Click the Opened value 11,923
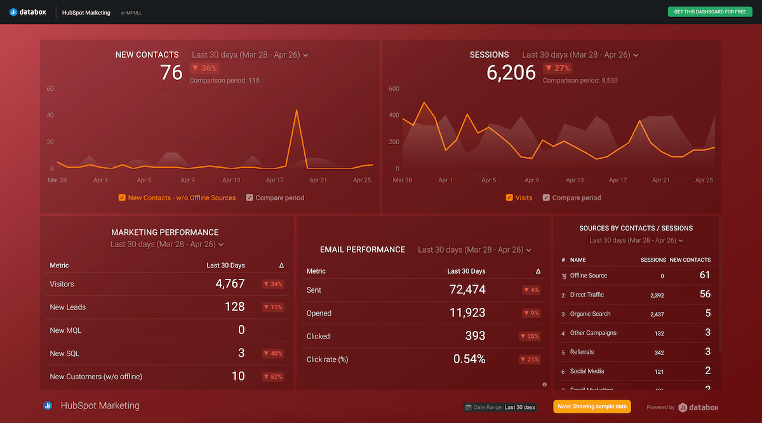This screenshot has width=762, height=423. tap(466, 313)
